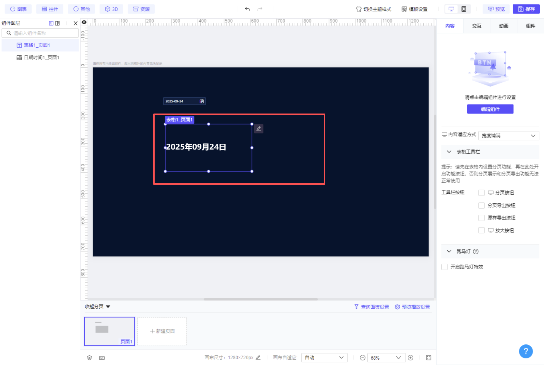Image resolution: width=544 pixels, height=365 pixels.
Task: Check the 原样导出按钮 option
Action: (x=481, y=218)
